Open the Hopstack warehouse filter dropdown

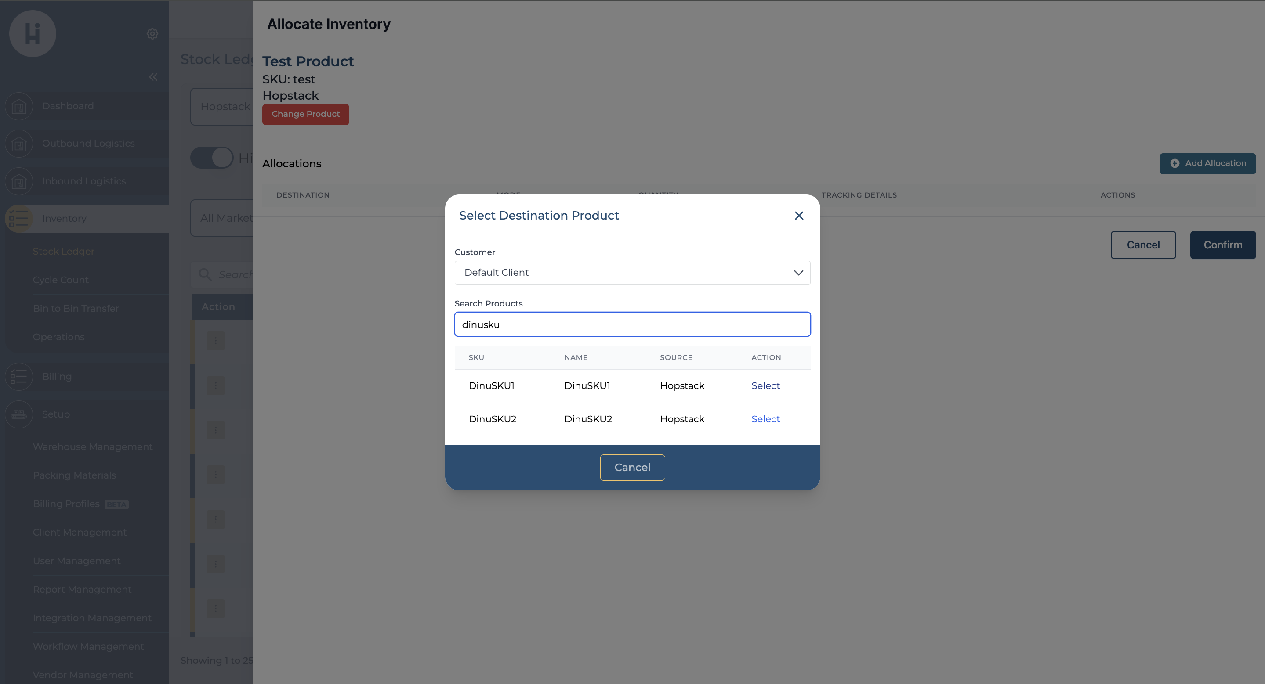[x=222, y=107]
